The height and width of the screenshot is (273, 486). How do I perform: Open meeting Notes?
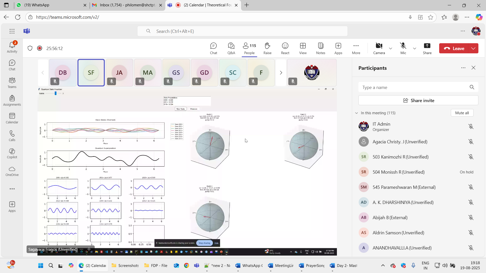(x=320, y=48)
